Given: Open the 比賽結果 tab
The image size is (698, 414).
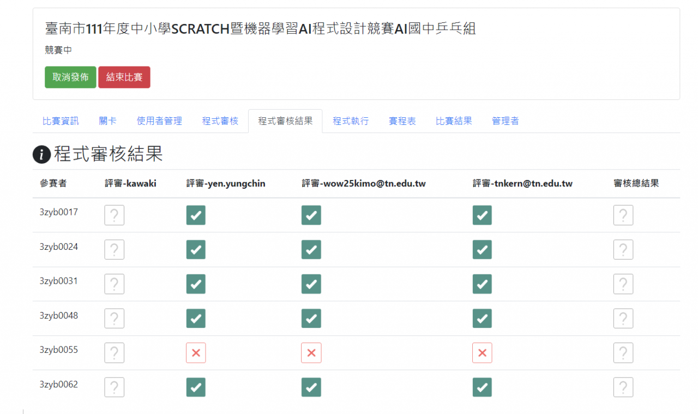Looking at the screenshot, I should (x=454, y=121).
